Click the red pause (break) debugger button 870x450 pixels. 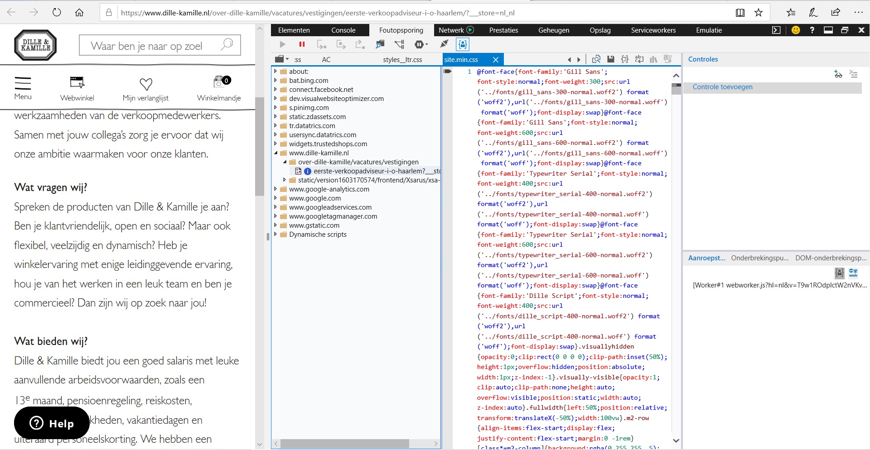[x=302, y=44]
